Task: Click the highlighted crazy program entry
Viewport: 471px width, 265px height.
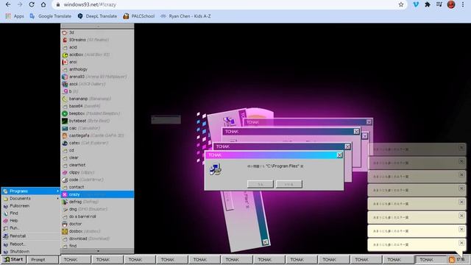Action: pyautogui.click(x=97, y=194)
